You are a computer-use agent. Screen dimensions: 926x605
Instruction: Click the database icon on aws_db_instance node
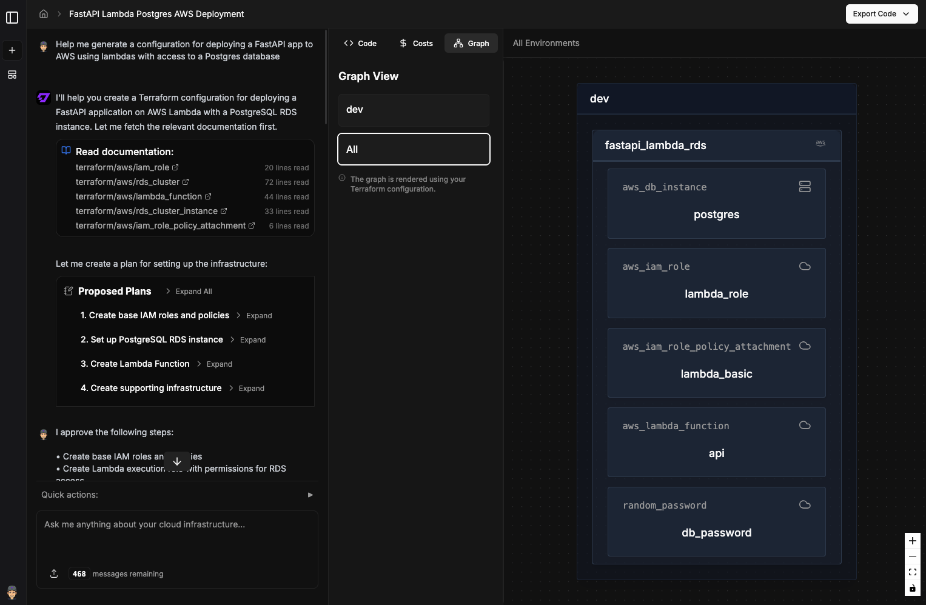[805, 187]
